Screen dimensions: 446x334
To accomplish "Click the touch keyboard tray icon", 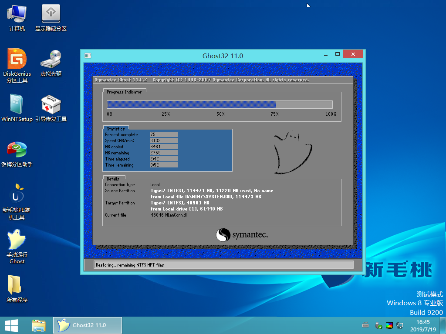I will pos(365,325).
